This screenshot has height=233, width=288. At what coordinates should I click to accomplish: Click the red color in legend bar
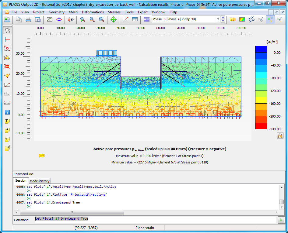click(261, 126)
